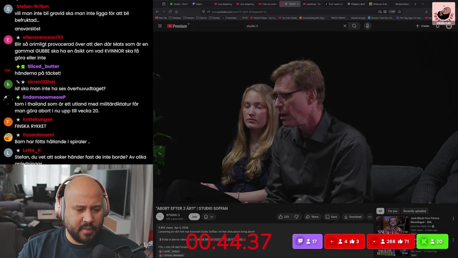This screenshot has width=458, height=258.
Task: Switch to the Widgets | Botrix tab
Action: tap(356, 4)
